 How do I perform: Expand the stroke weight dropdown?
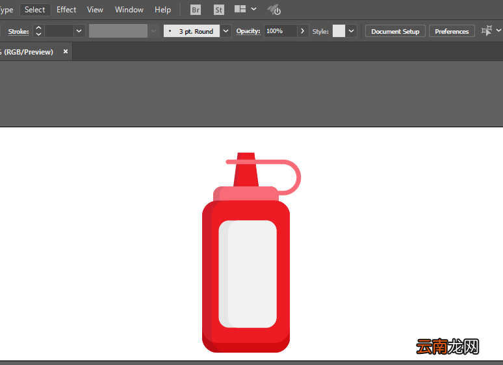(79, 31)
